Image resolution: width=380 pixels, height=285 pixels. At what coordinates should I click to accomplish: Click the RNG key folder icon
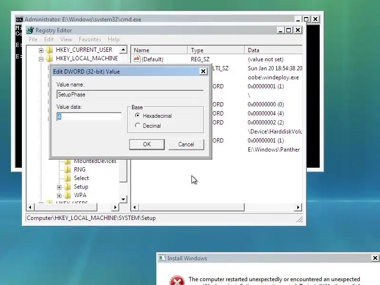point(68,170)
